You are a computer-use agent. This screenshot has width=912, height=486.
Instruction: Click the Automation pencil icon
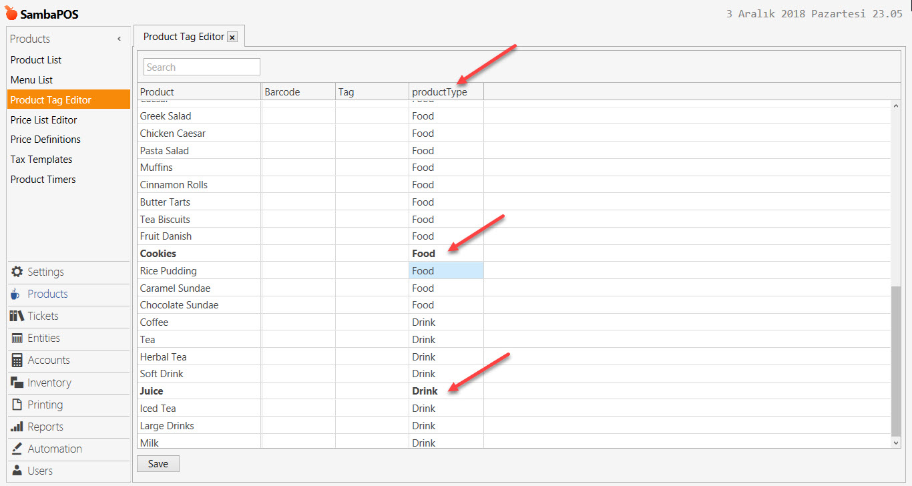click(17, 449)
